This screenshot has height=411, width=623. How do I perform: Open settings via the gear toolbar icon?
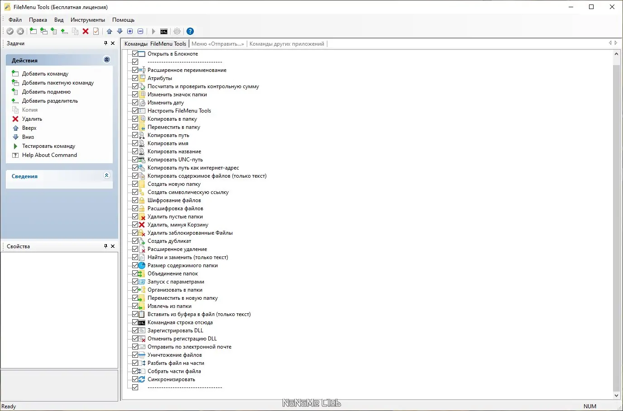coord(177,31)
